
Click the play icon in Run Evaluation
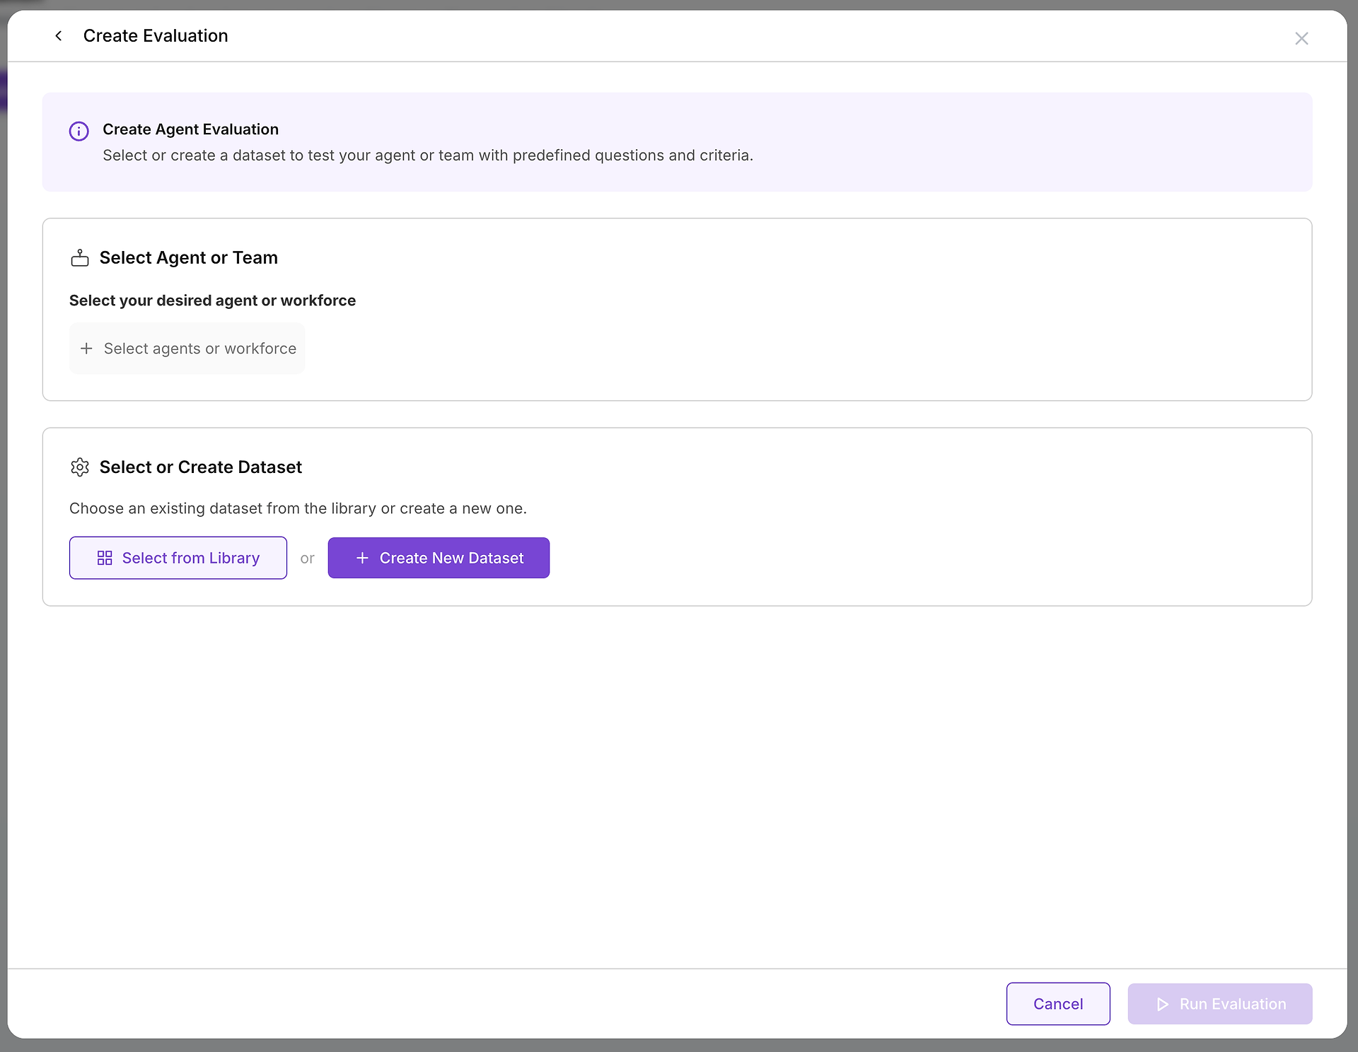[1162, 1005]
